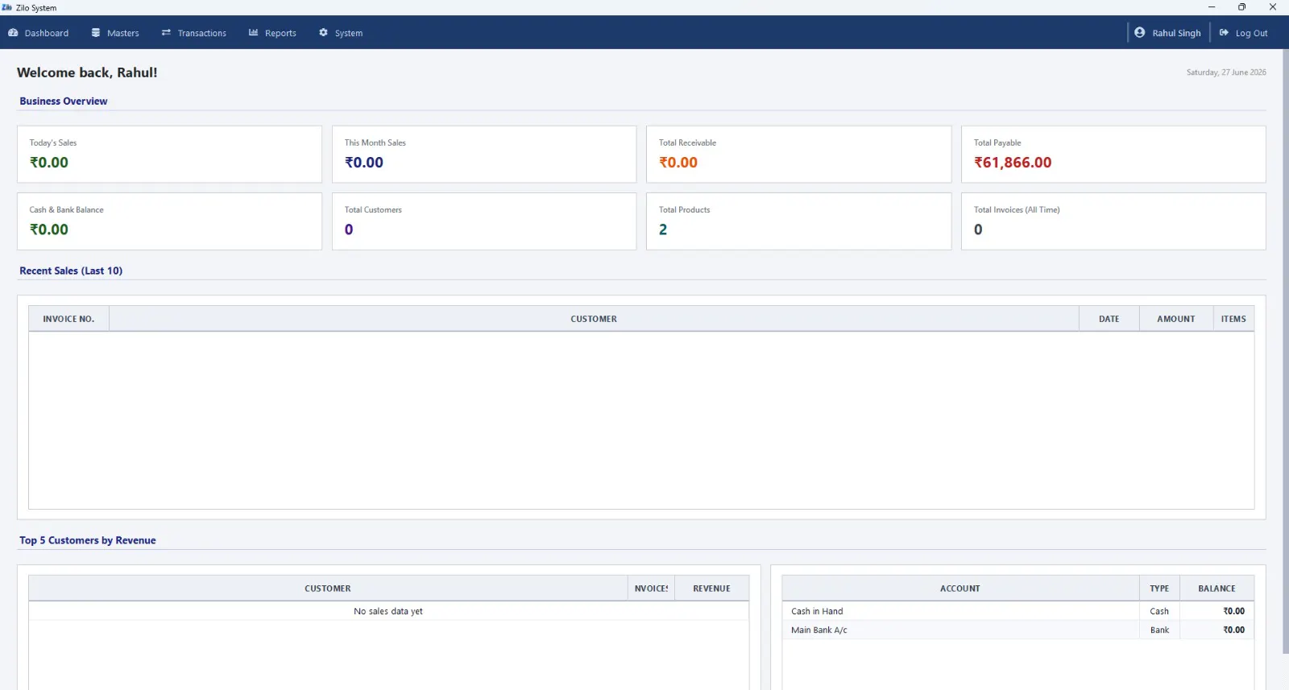Click the balance ₹0.00 for Main Bank A/c
1289x690 pixels.
1233,630
